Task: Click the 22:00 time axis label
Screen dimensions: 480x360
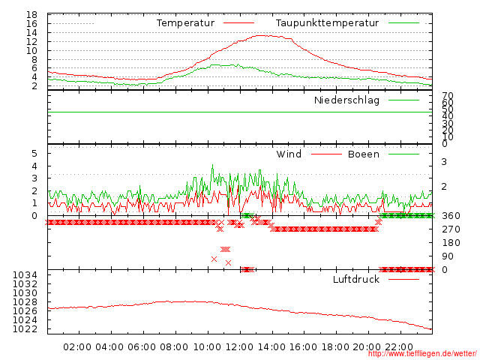Action: coord(399,347)
